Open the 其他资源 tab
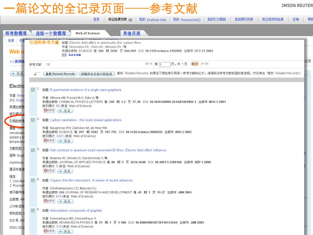 [x=131, y=33]
